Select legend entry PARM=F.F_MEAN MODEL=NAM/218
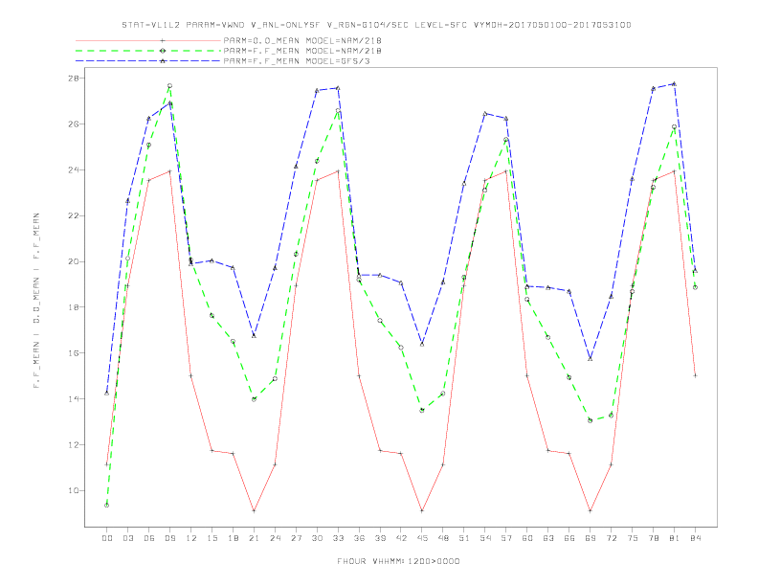This screenshot has height=586, width=758. 302,51
